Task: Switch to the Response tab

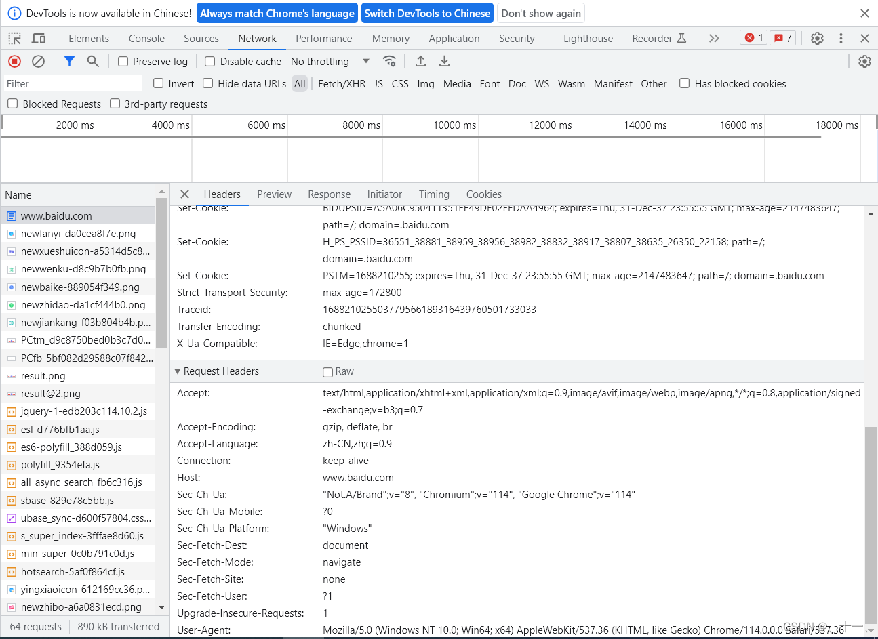Action: [x=329, y=194]
